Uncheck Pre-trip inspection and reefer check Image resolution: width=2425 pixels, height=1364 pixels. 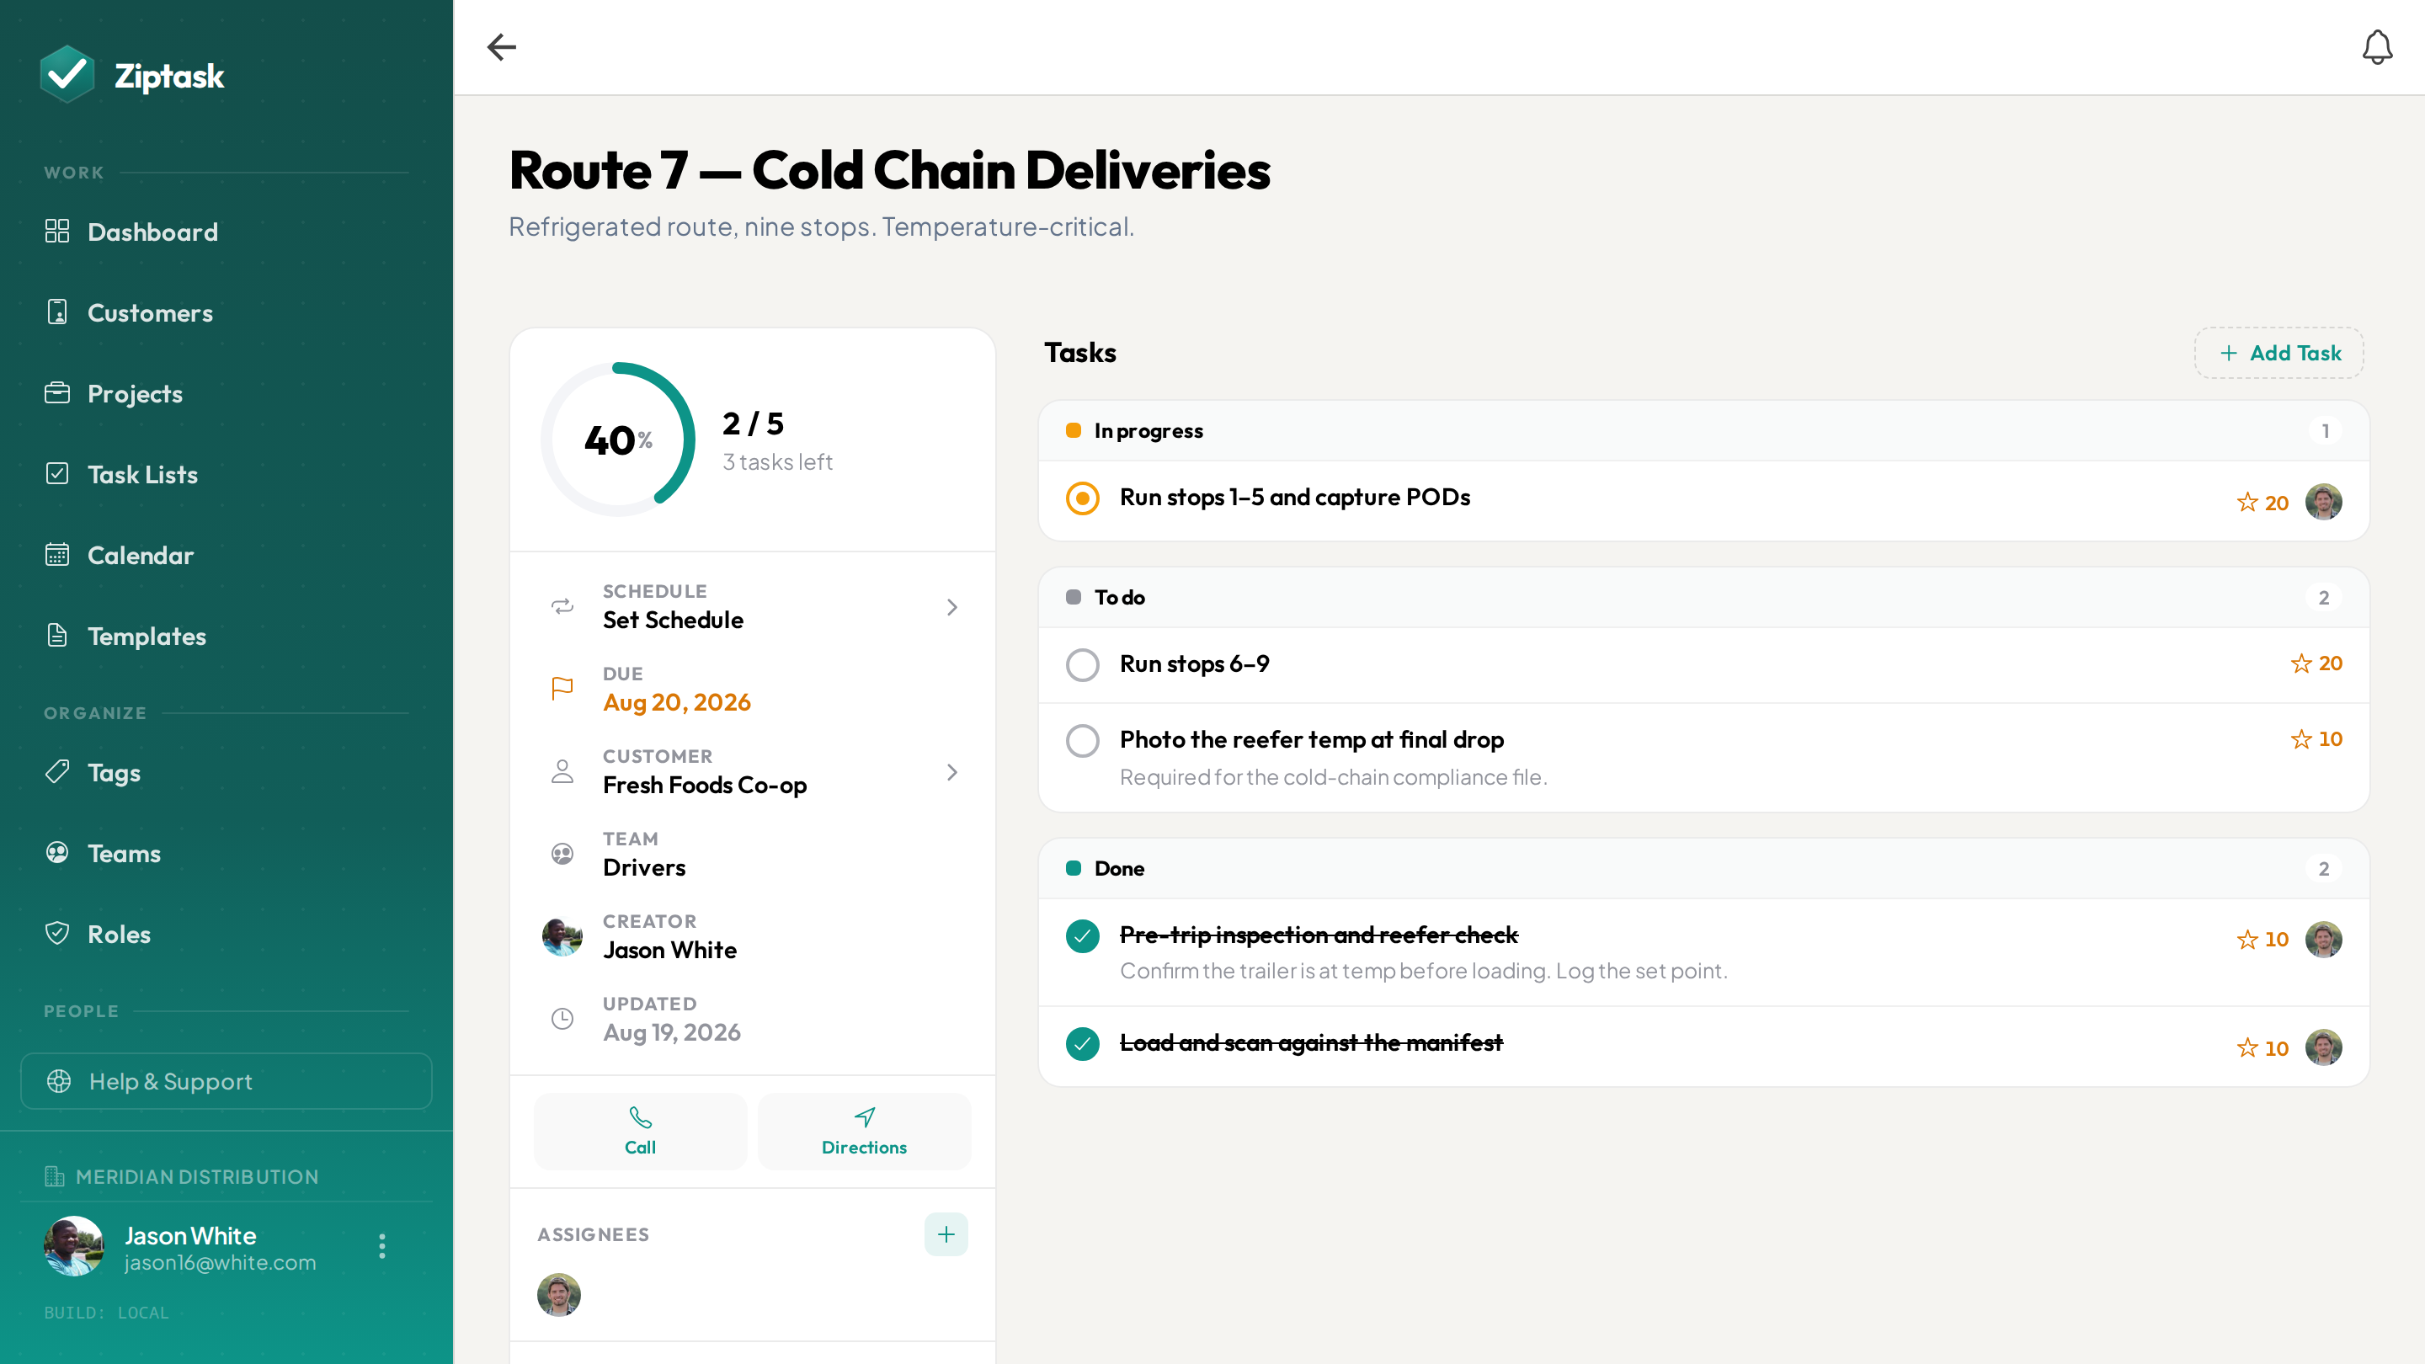tap(1083, 936)
